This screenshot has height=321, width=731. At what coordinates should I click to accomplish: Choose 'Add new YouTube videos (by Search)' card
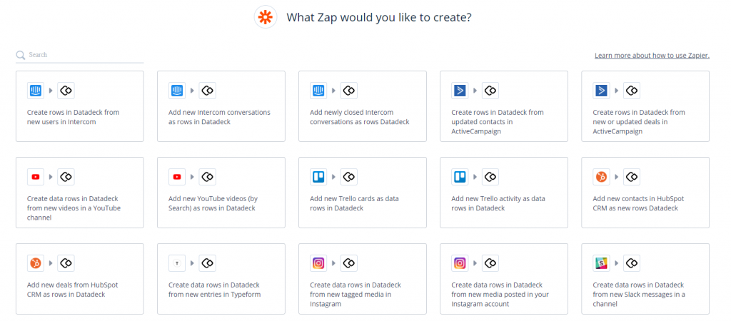[x=221, y=193]
